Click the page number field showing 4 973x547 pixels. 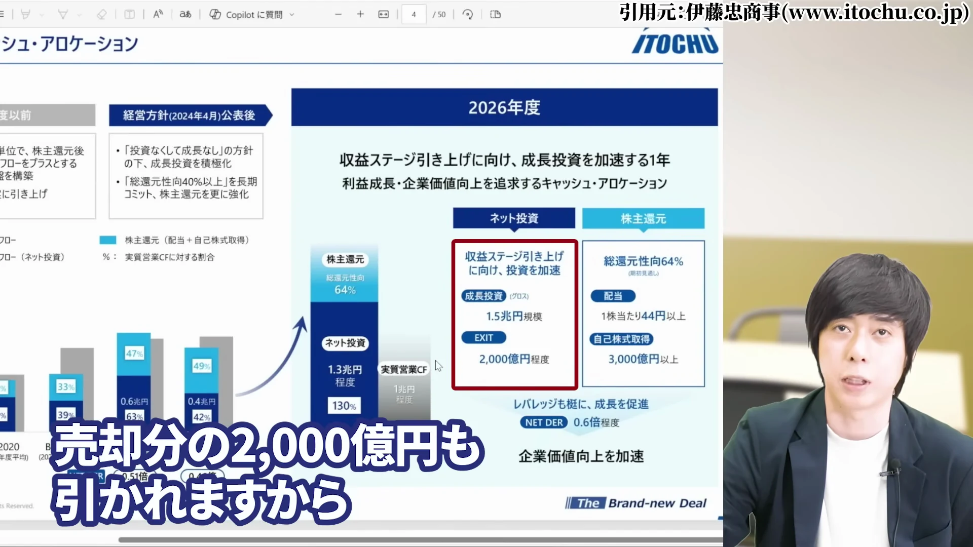click(x=414, y=14)
